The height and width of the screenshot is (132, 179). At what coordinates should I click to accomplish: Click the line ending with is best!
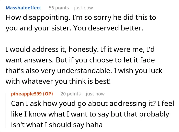(58, 81)
